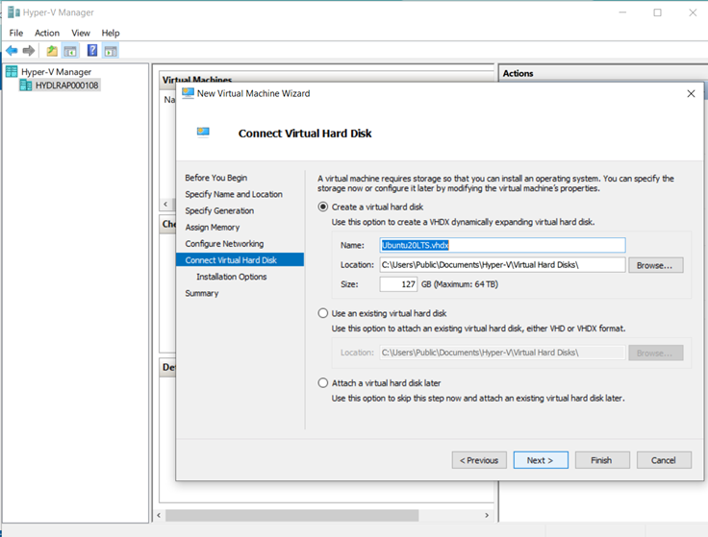Close the New Virtual Machine Wizard dialog
708x537 pixels.
click(691, 93)
